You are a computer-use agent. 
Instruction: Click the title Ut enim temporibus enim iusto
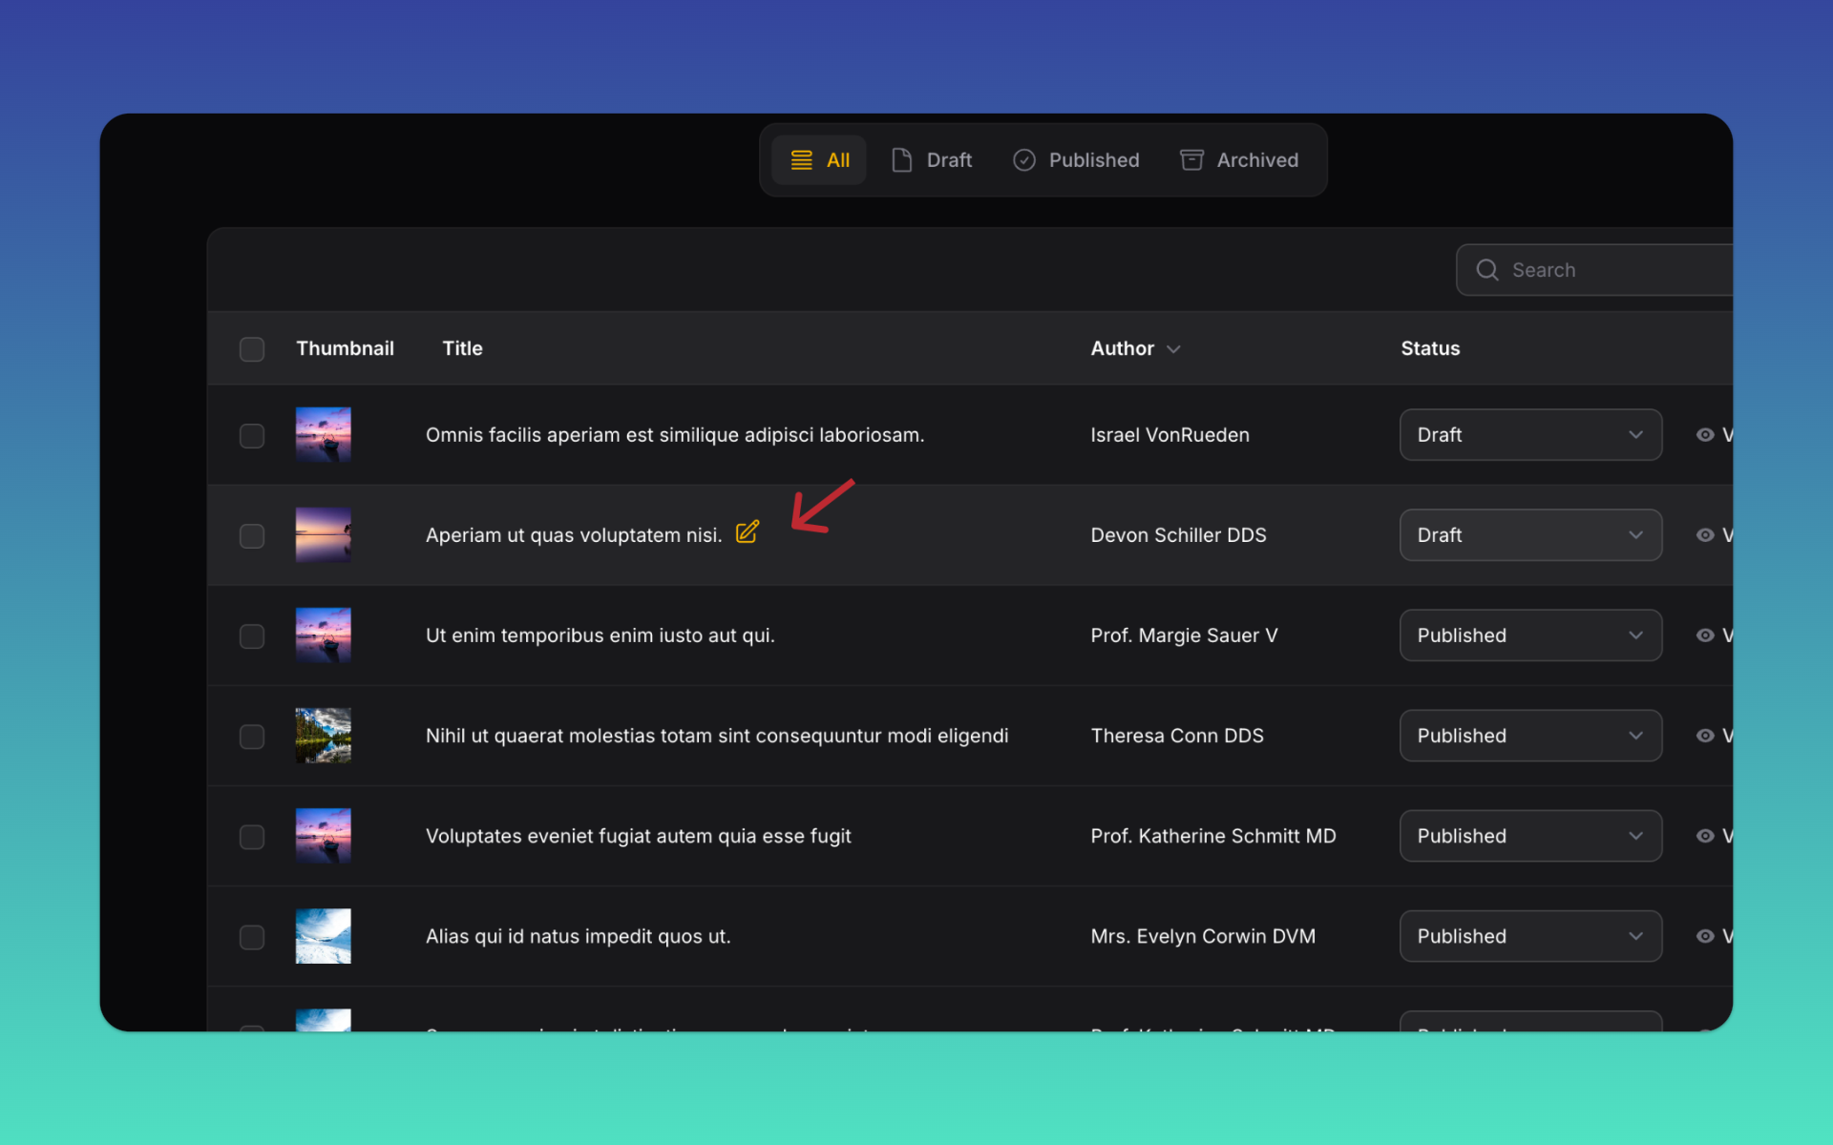click(600, 635)
